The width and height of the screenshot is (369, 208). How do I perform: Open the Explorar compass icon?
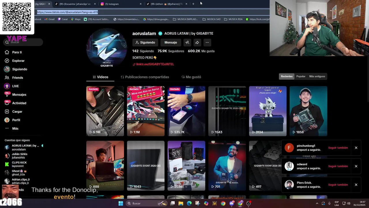coord(7,61)
